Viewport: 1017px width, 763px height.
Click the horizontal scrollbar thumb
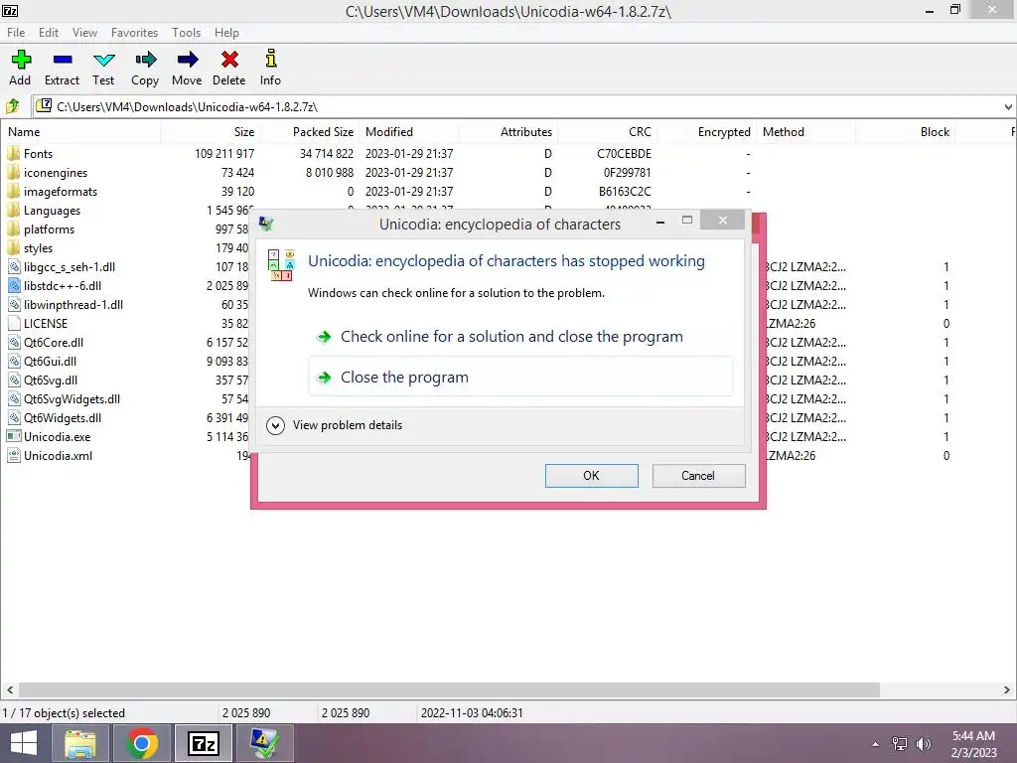(449, 689)
